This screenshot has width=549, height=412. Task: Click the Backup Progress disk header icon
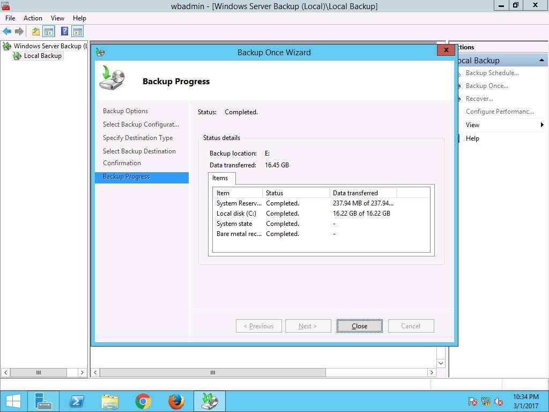tap(112, 77)
